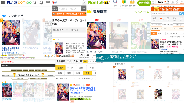Open the DLsite shopping cart

(x=48, y=2)
